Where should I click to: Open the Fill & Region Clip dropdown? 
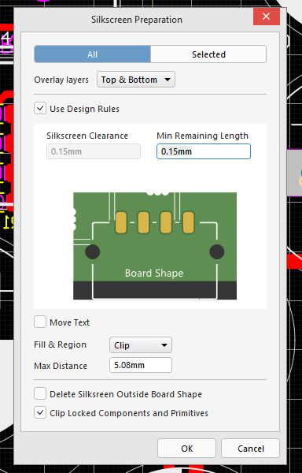tap(141, 345)
